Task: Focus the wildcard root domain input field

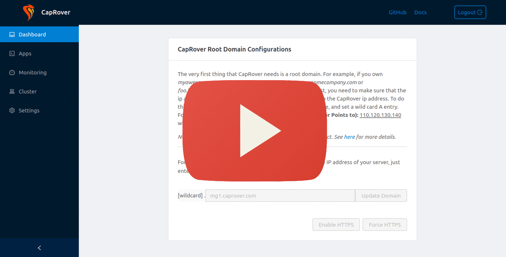Action: click(280, 196)
